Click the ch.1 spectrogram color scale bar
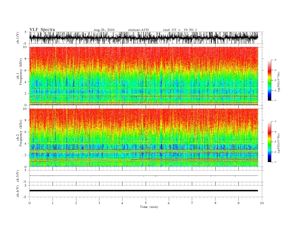 pos(269,80)
